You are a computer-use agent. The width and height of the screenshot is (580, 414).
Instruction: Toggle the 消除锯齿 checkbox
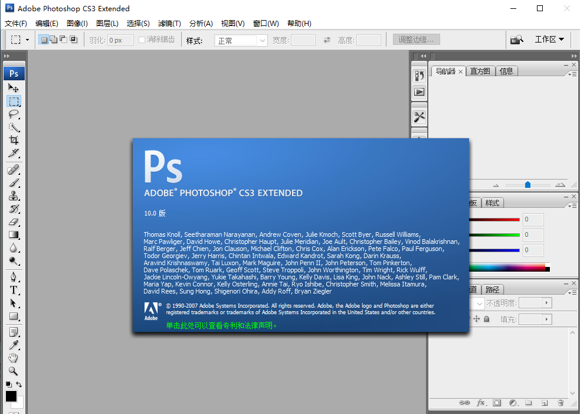[x=142, y=40]
